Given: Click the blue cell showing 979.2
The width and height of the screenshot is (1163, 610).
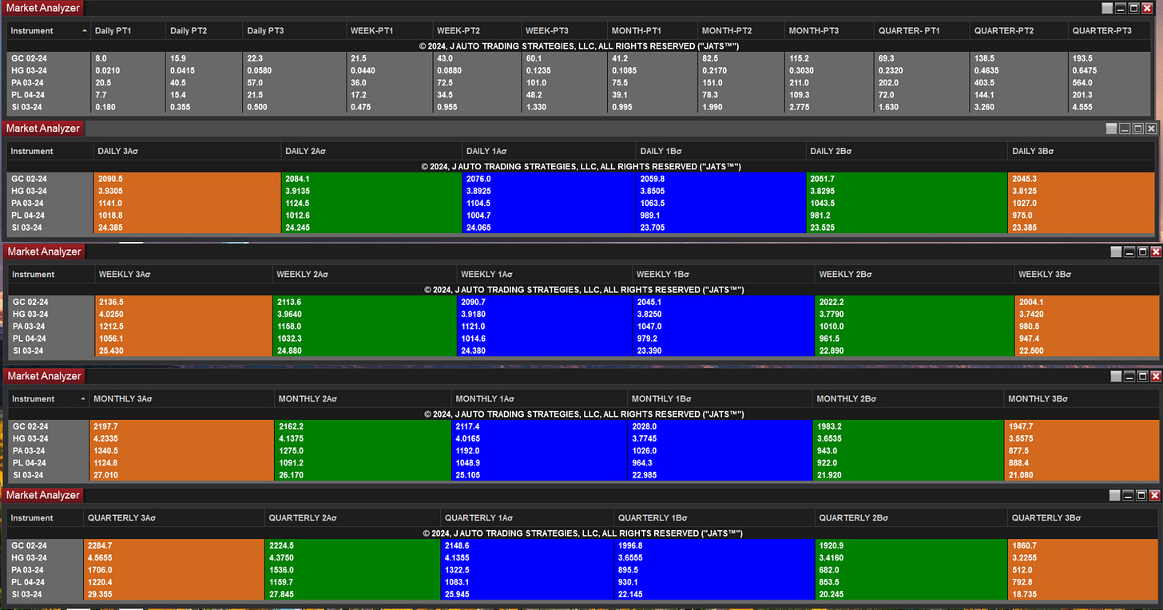Looking at the screenshot, I should coord(723,339).
